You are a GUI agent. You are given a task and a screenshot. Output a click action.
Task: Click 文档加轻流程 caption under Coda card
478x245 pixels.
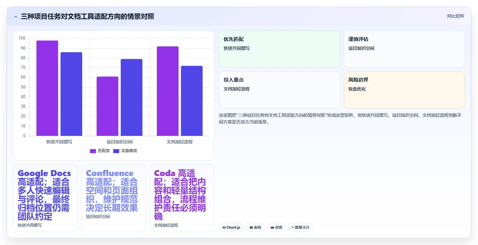tap(166, 225)
